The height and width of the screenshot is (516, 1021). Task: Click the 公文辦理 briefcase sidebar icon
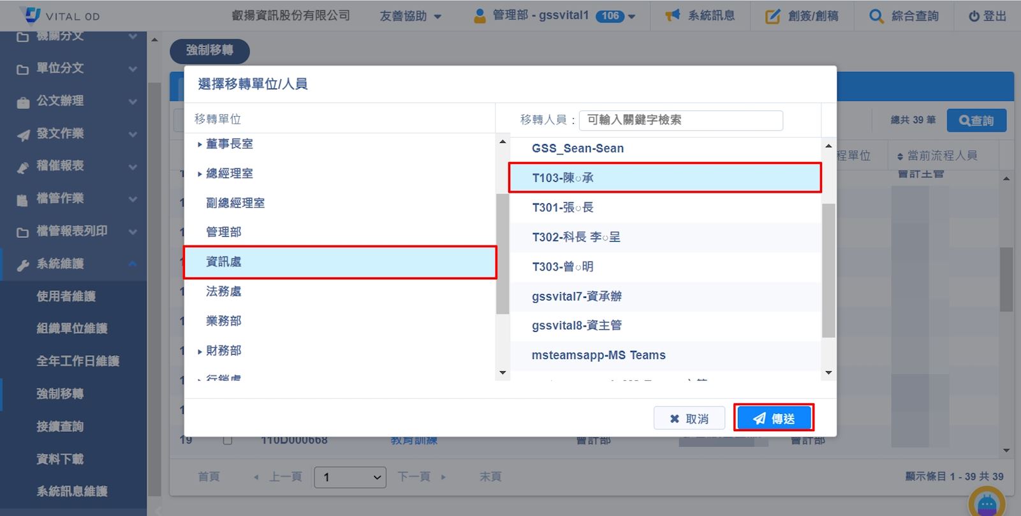(x=23, y=101)
